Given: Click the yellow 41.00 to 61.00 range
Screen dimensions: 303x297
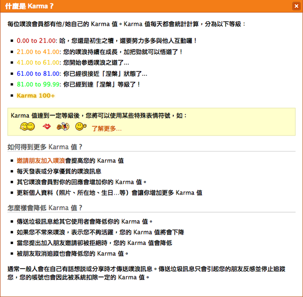Looking at the screenshot, I should coord(38,63).
